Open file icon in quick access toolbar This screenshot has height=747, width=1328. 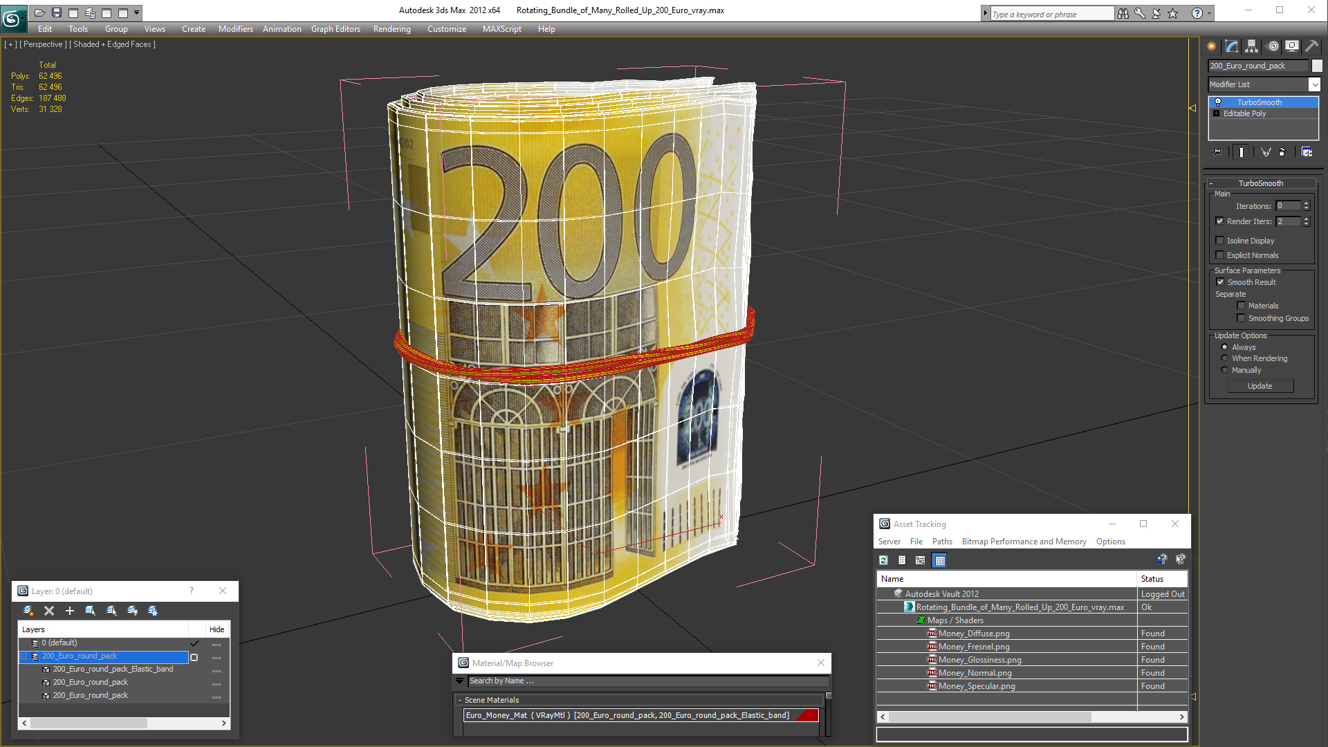pyautogui.click(x=39, y=12)
